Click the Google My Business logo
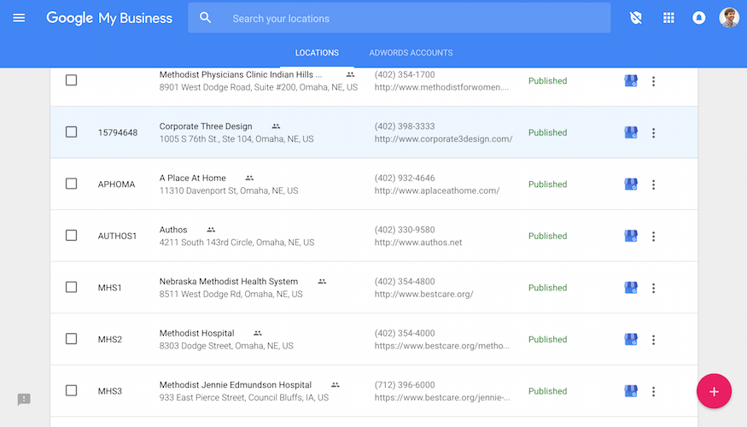Screen dimensions: 747x427 (109, 18)
